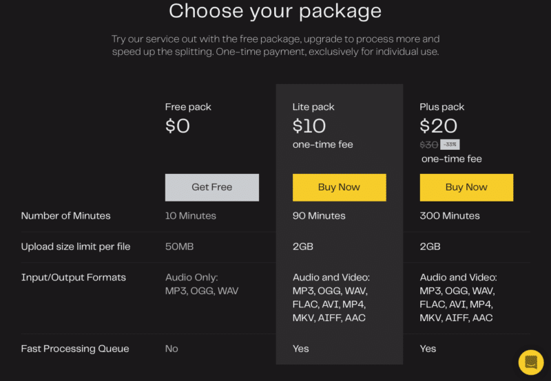Click the Choose your package heading
Screen dimensions: 551x381
[x=275, y=11]
